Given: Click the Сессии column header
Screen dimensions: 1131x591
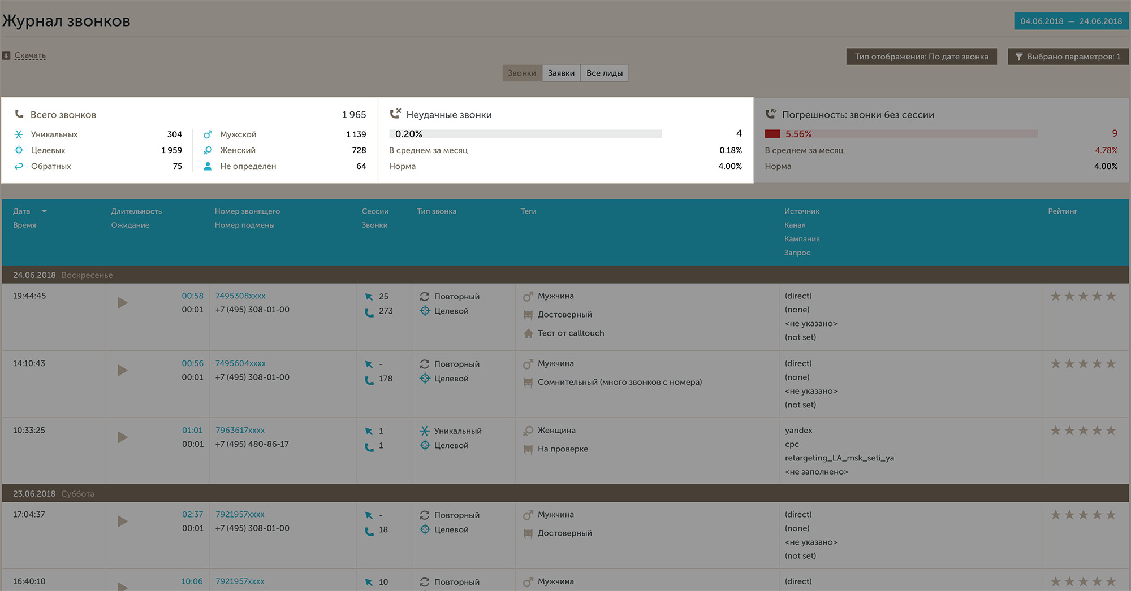Looking at the screenshot, I should [375, 211].
